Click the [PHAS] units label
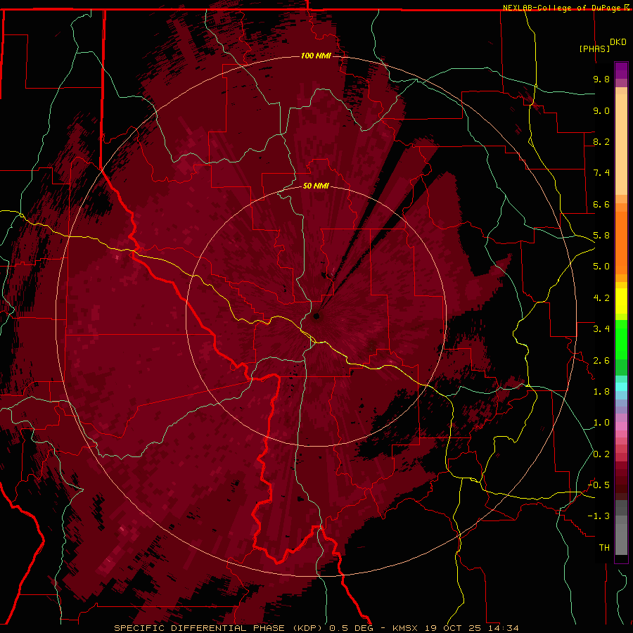633x633 pixels. [594, 49]
